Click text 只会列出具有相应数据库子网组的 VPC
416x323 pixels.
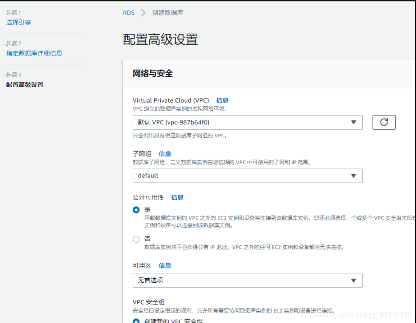pyautogui.click(x=180, y=136)
